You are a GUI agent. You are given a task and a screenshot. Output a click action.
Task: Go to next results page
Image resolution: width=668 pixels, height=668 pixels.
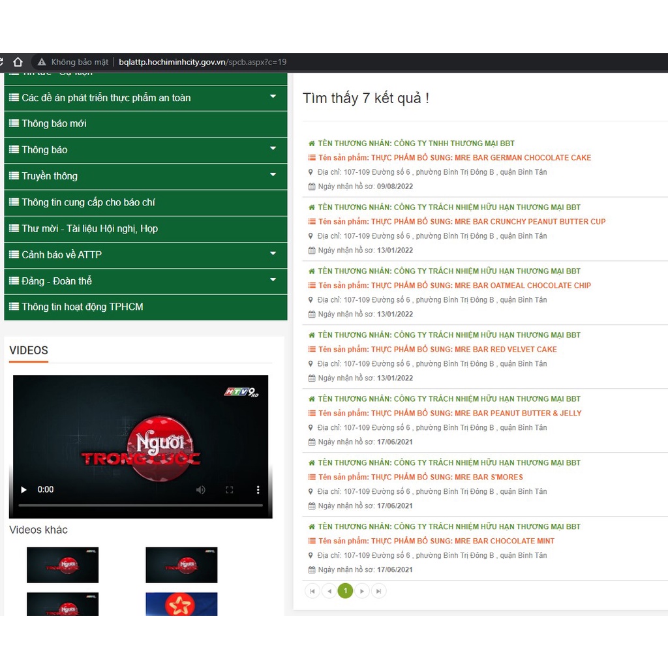362,591
